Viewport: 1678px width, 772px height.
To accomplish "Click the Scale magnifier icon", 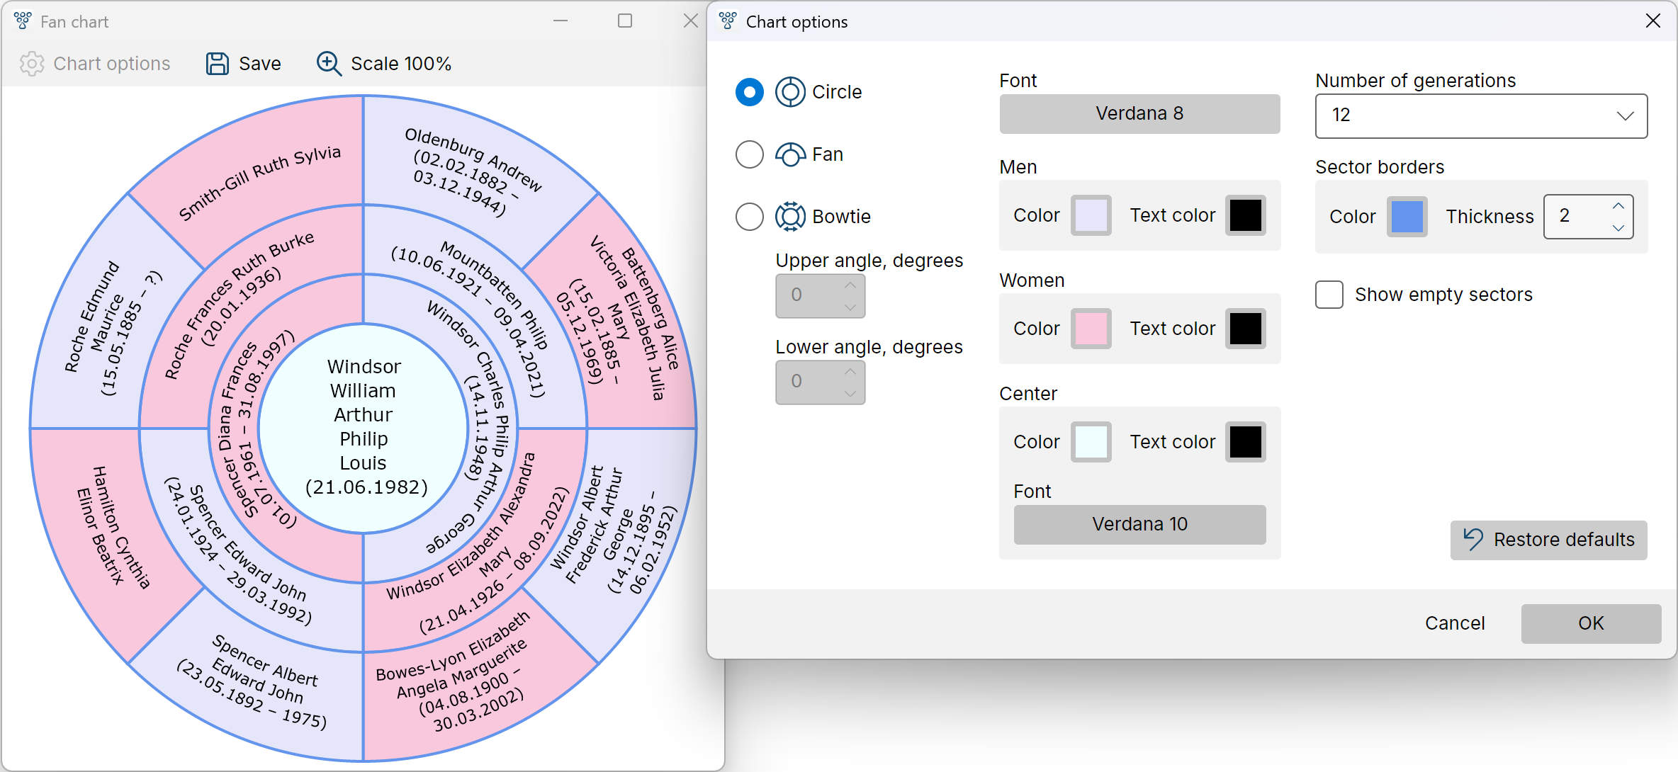I will (x=329, y=64).
